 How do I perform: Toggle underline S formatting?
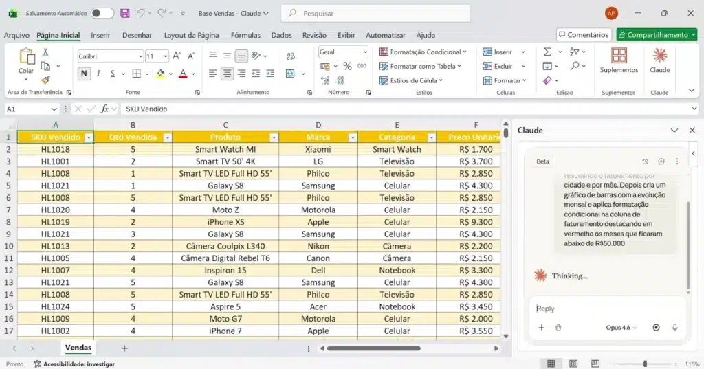point(112,74)
